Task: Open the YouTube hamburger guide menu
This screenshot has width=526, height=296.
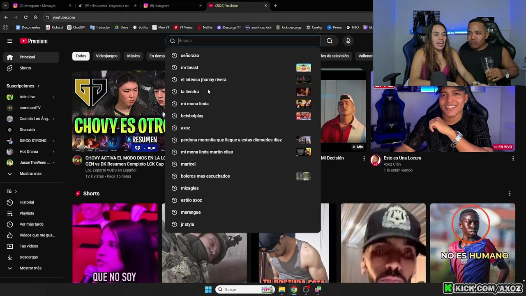Action: [10, 41]
